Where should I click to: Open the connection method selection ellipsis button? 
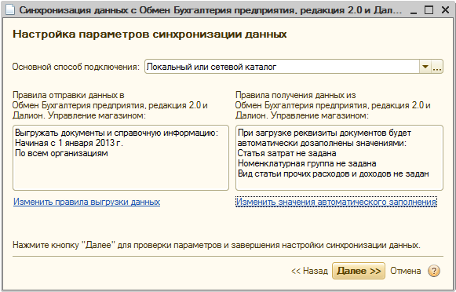tap(437, 67)
